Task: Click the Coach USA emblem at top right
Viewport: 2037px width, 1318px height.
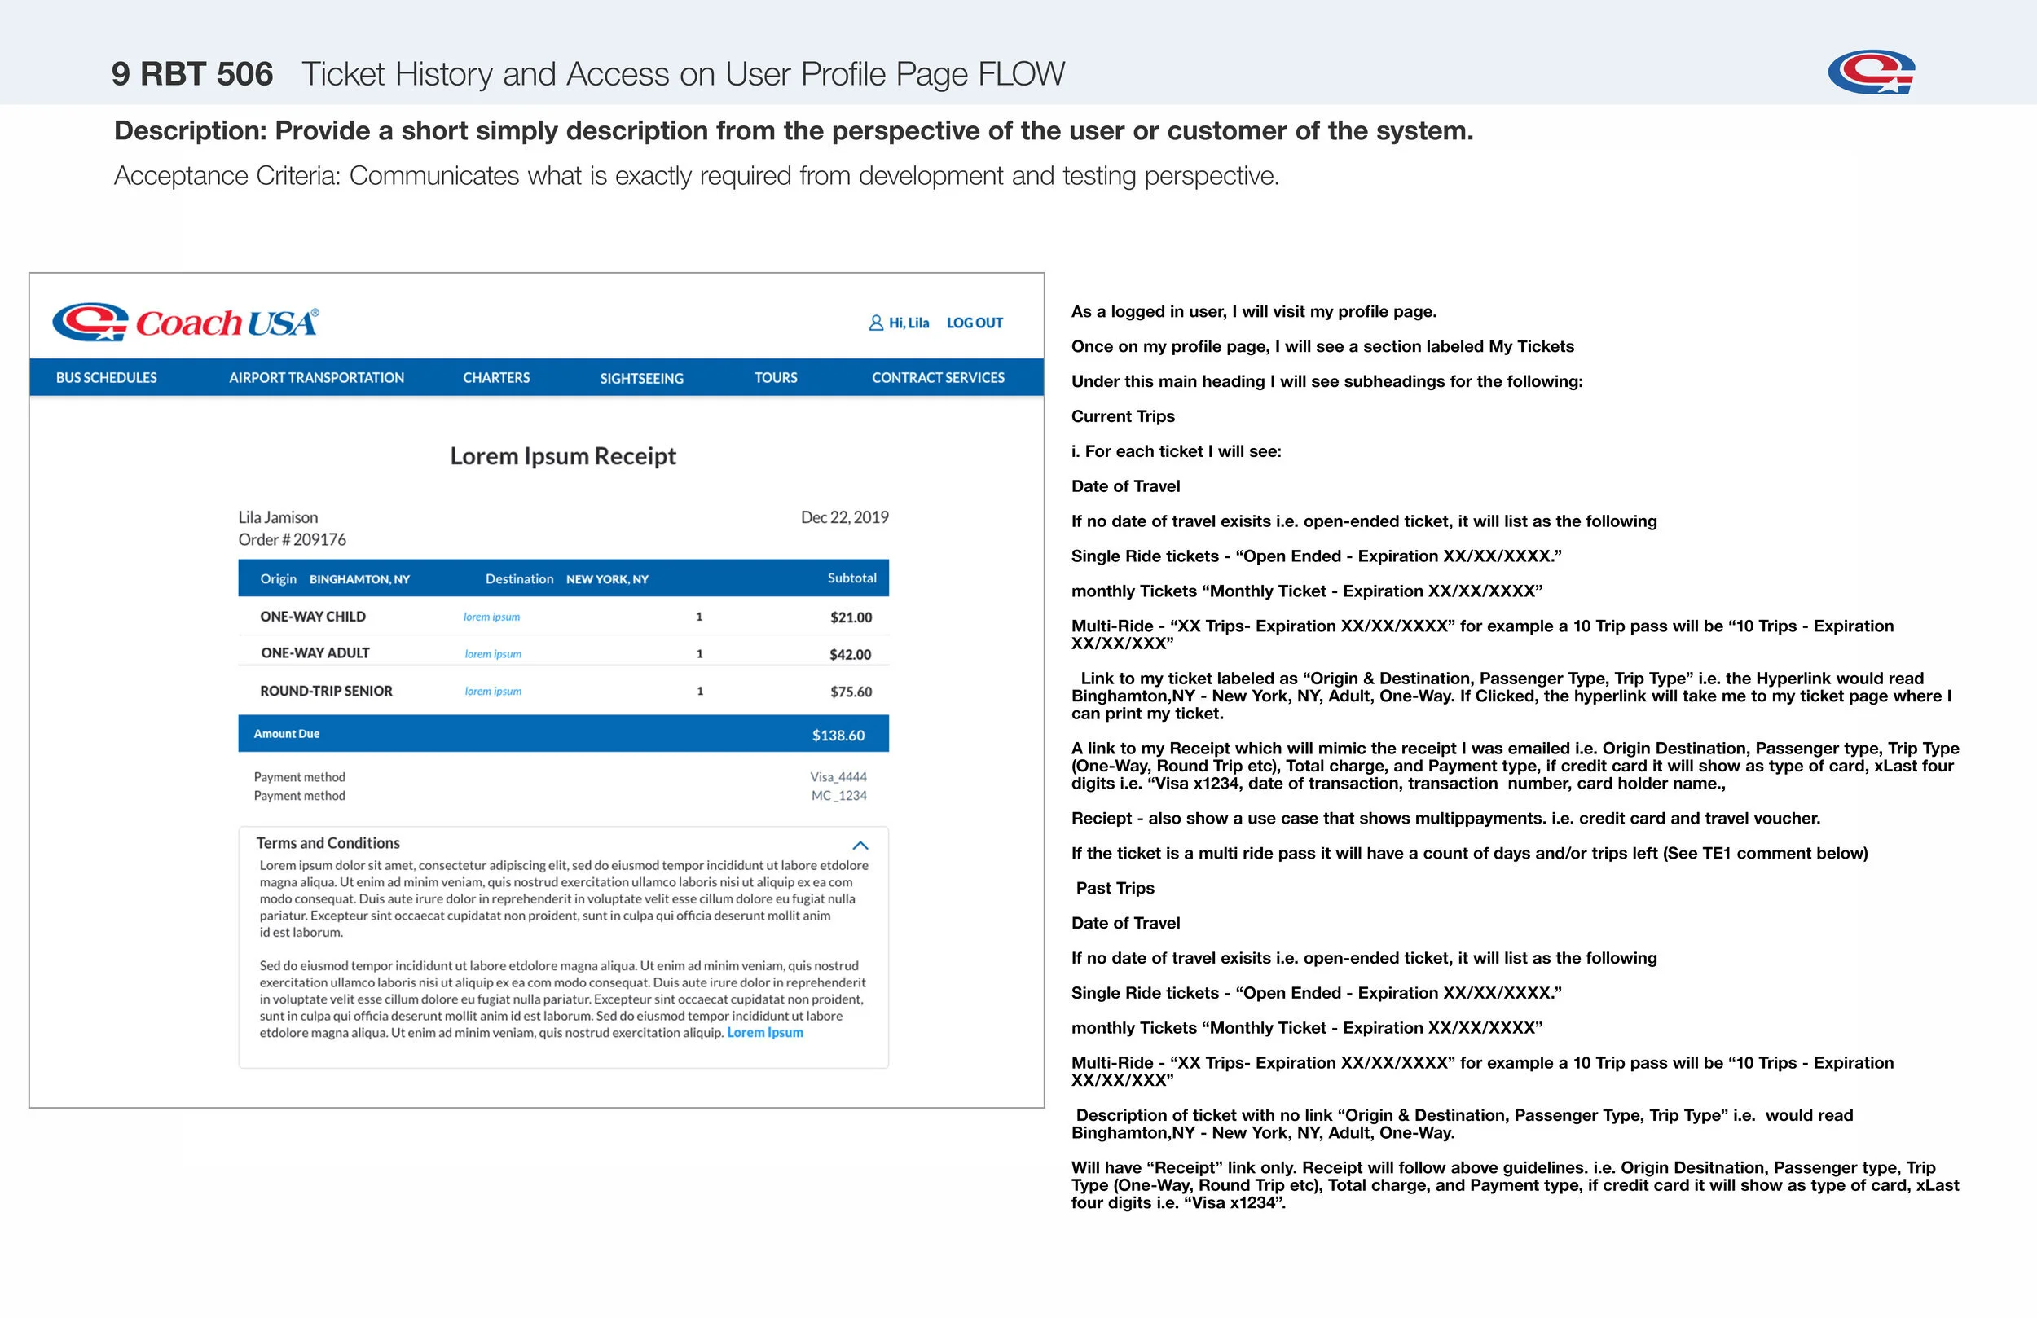Action: (x=1871, y=72)
